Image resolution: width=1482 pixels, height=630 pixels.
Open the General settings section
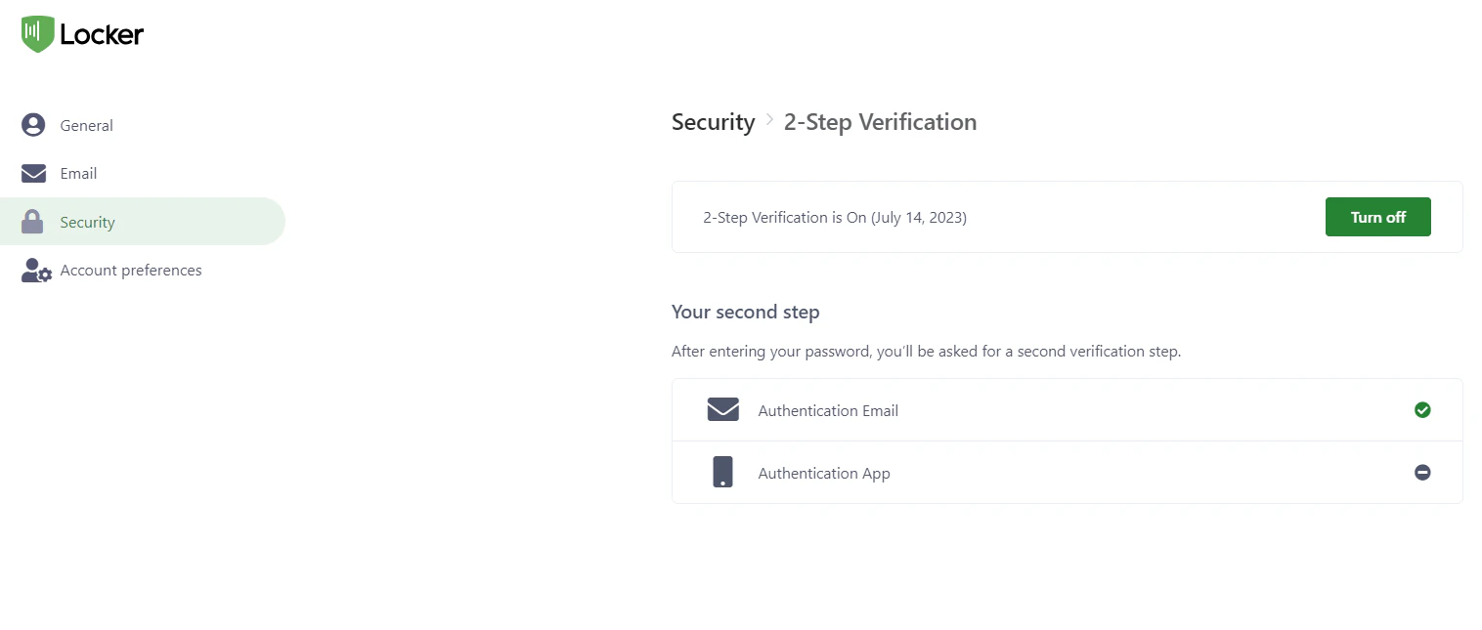(x=87, y=125)
